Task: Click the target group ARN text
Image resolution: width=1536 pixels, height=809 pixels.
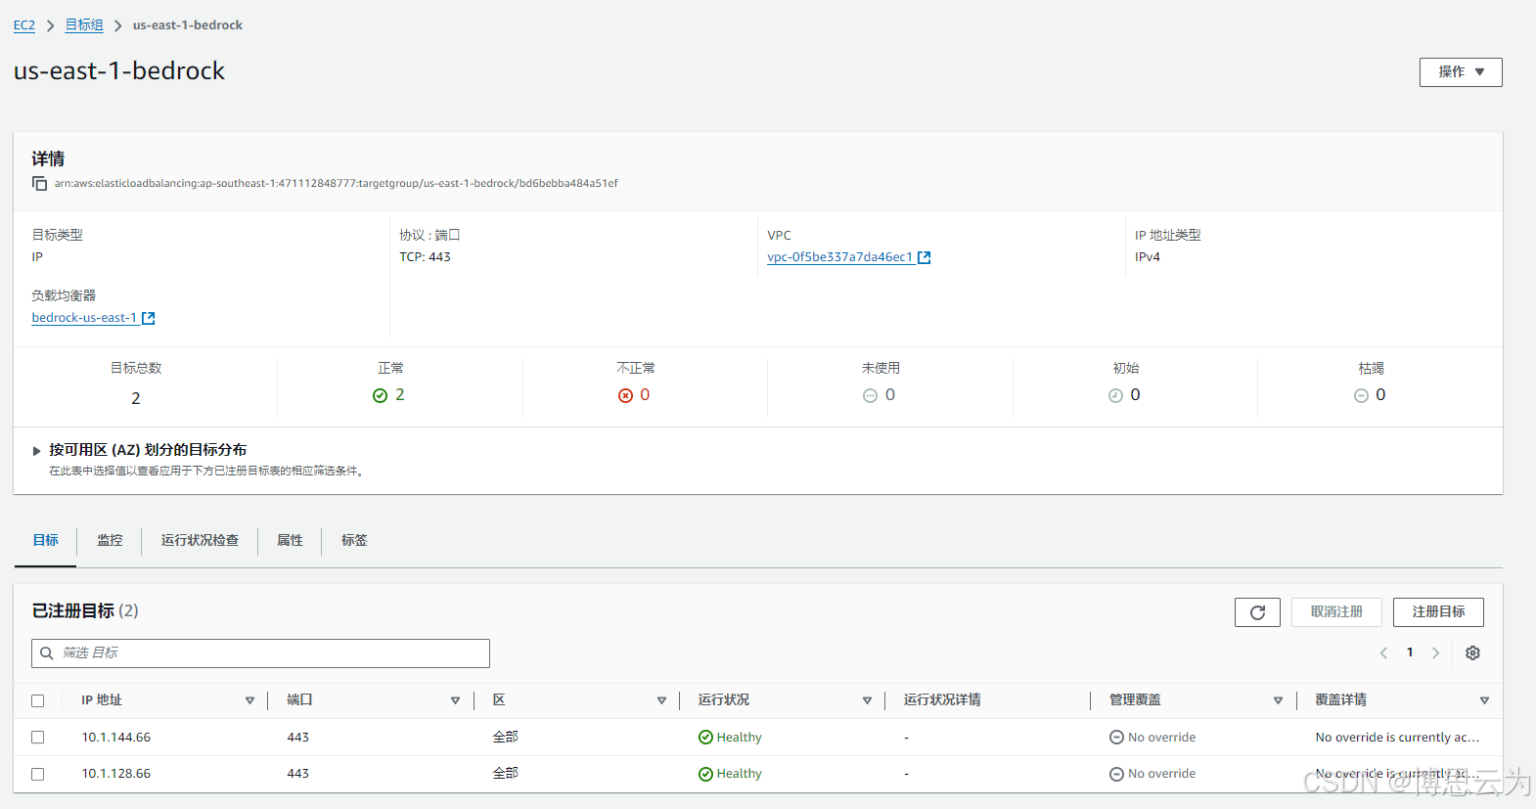Action: [336, 184]
